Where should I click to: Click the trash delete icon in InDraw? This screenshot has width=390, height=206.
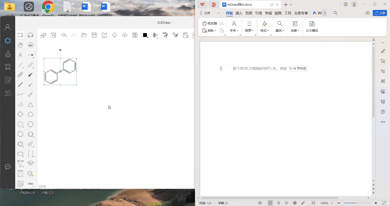pyautogui.click(x=54, y=35)
